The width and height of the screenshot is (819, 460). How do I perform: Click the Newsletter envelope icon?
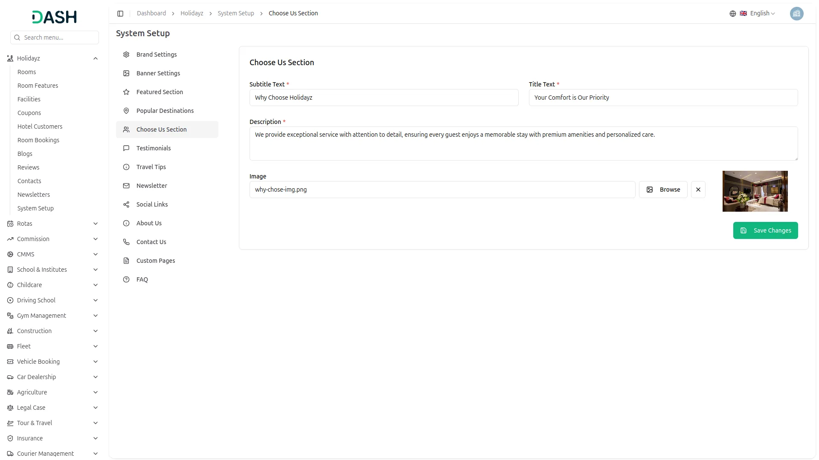point(126,186)
